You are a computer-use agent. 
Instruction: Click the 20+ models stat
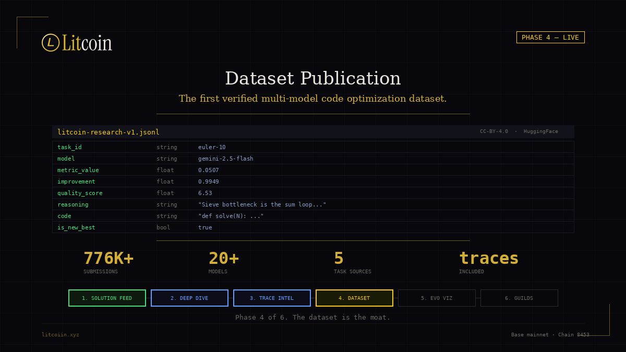(224, 262)
